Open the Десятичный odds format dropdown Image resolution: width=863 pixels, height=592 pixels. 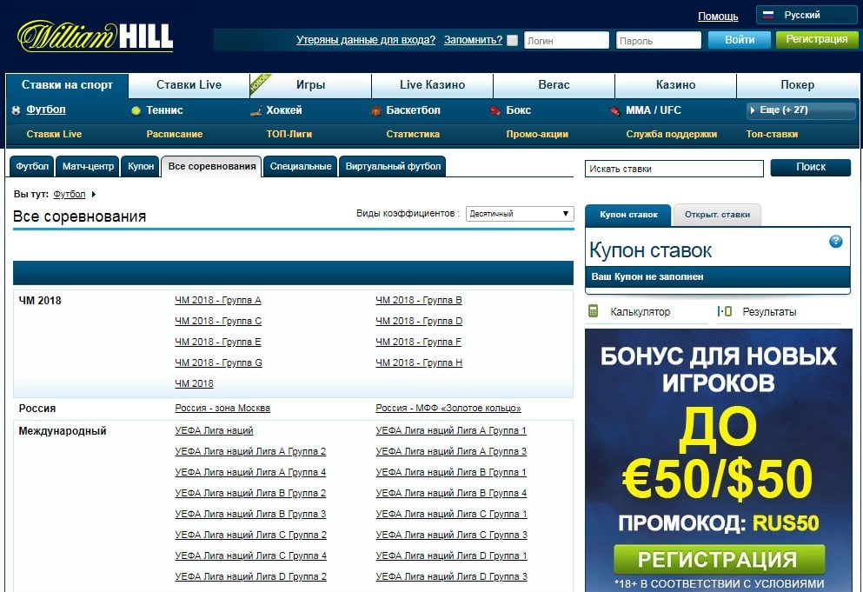(x=520, y=214)
